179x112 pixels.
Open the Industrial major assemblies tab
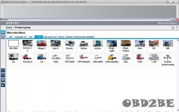click(84, 37)
